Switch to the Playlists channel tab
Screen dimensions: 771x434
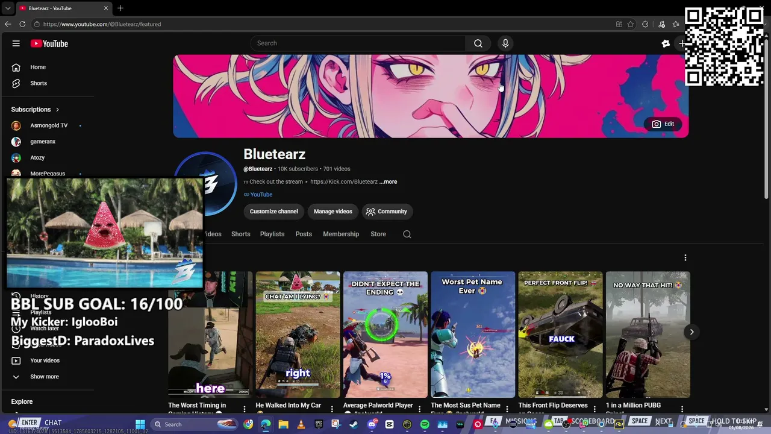click(x=272, y=234)
